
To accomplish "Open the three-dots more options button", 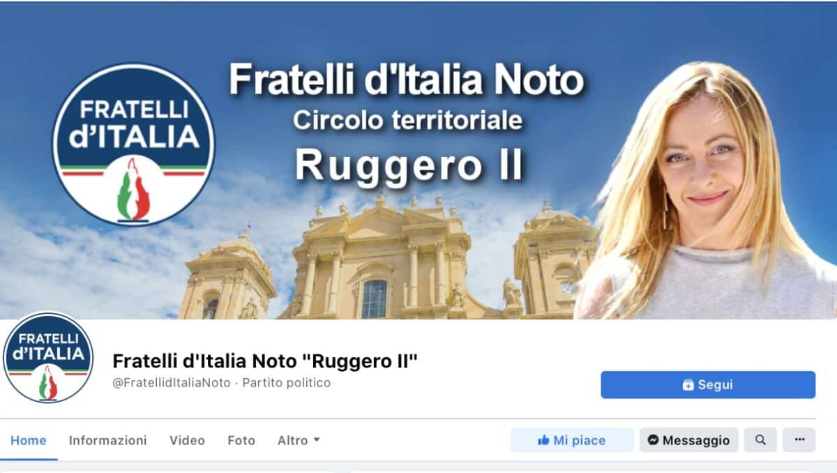I will [799, 440].
